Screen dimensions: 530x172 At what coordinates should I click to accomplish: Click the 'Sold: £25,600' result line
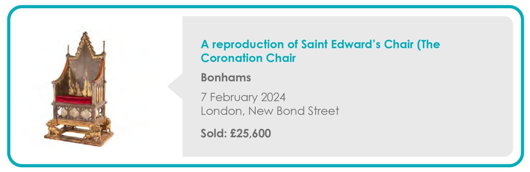pyautogui.click(x=236, y=133)
